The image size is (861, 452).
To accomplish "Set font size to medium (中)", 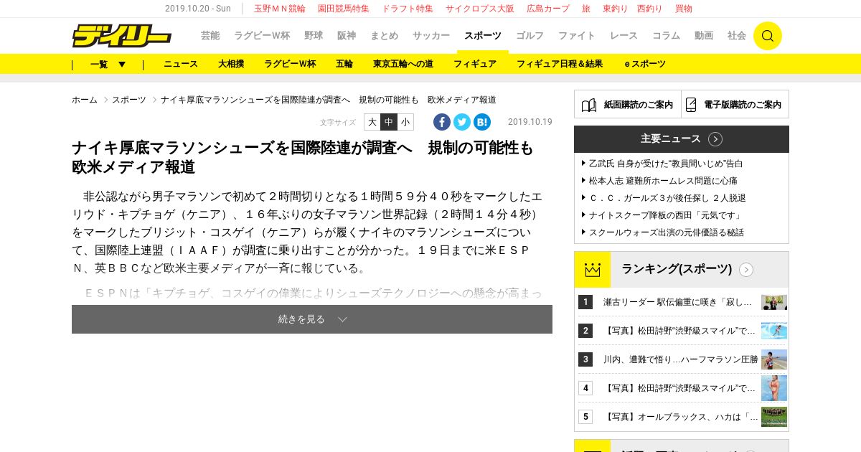I will 389,122.
